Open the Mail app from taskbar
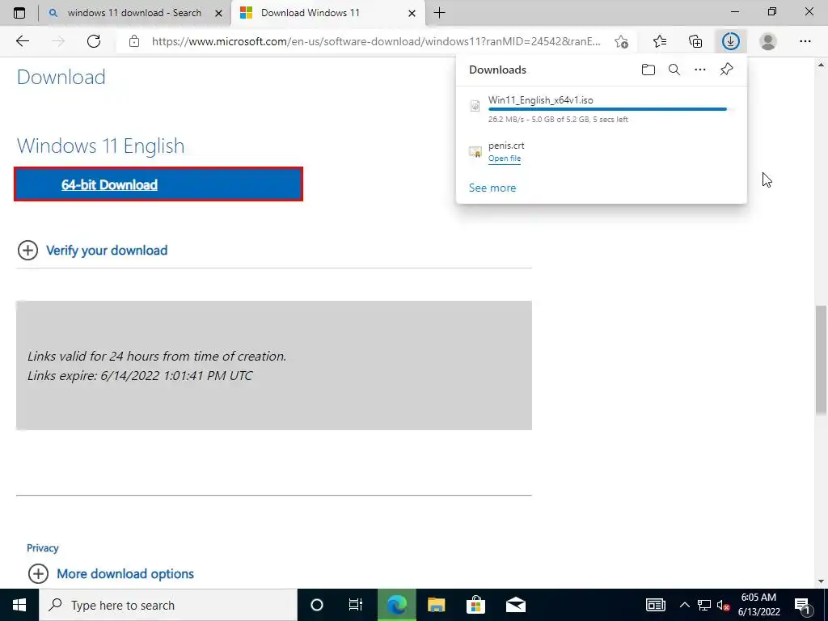The width and height of the screenshot is (828, 621). [515, 605]
